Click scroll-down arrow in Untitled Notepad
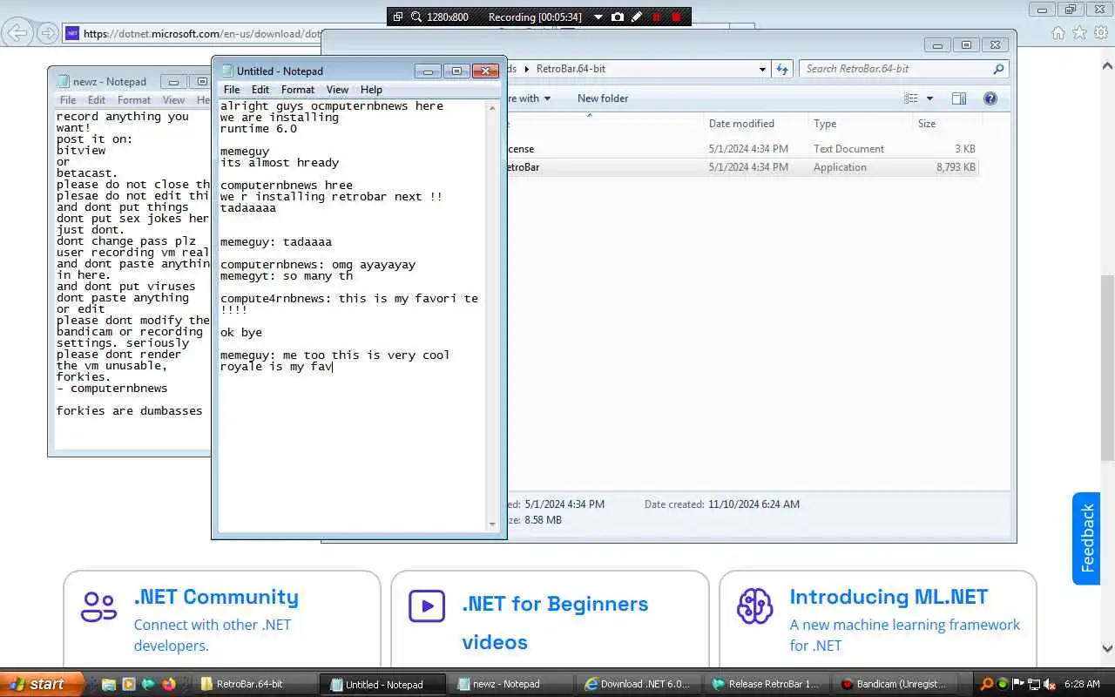 pos(493,524)
